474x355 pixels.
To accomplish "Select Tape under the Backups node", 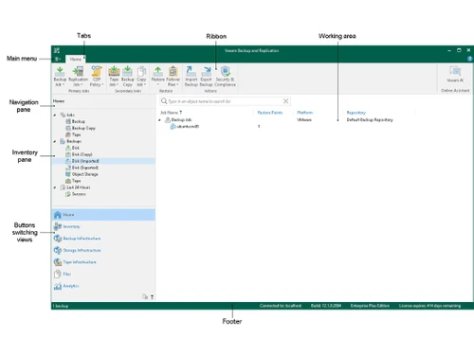I will 73,181.
